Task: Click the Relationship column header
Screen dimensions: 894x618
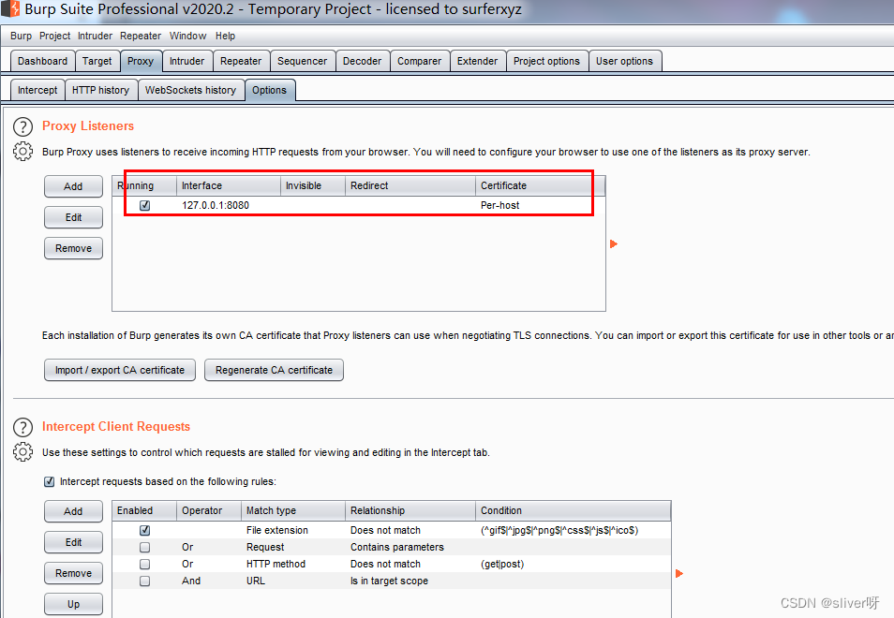Action: pos(410,511)
